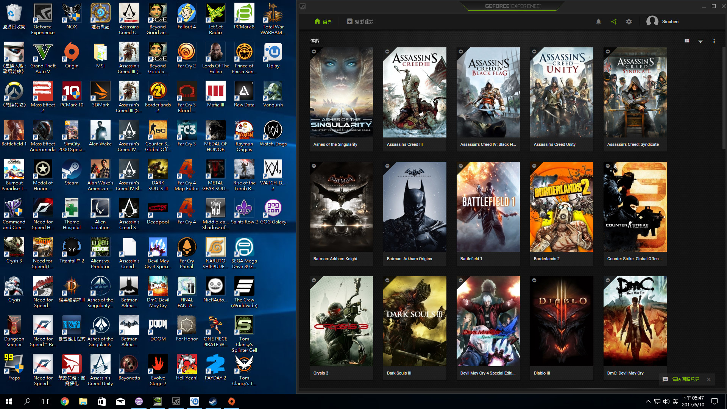Expand the three-dot more options menu
The image size is (727, 409).
point(714,41)
